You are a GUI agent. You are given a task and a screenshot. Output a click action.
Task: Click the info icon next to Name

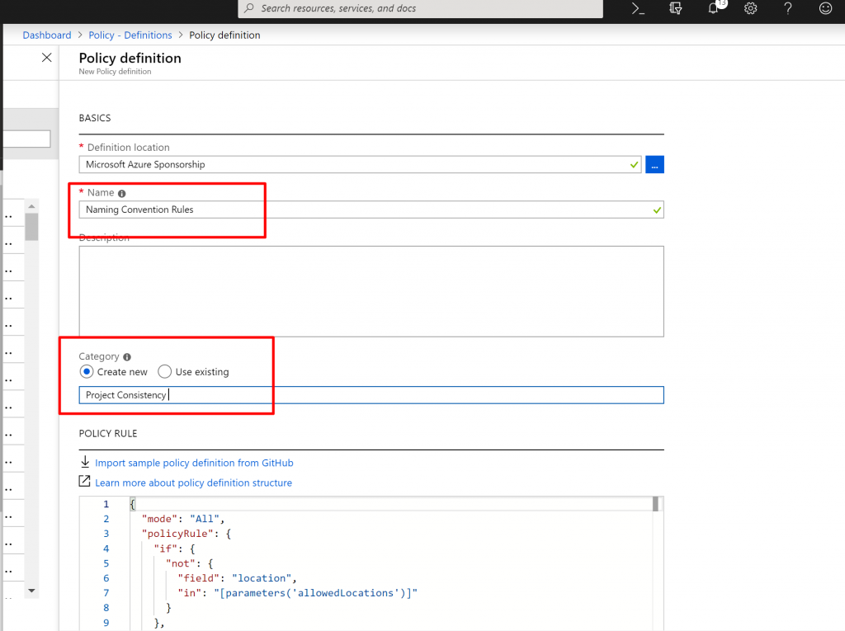click(122, 193)
